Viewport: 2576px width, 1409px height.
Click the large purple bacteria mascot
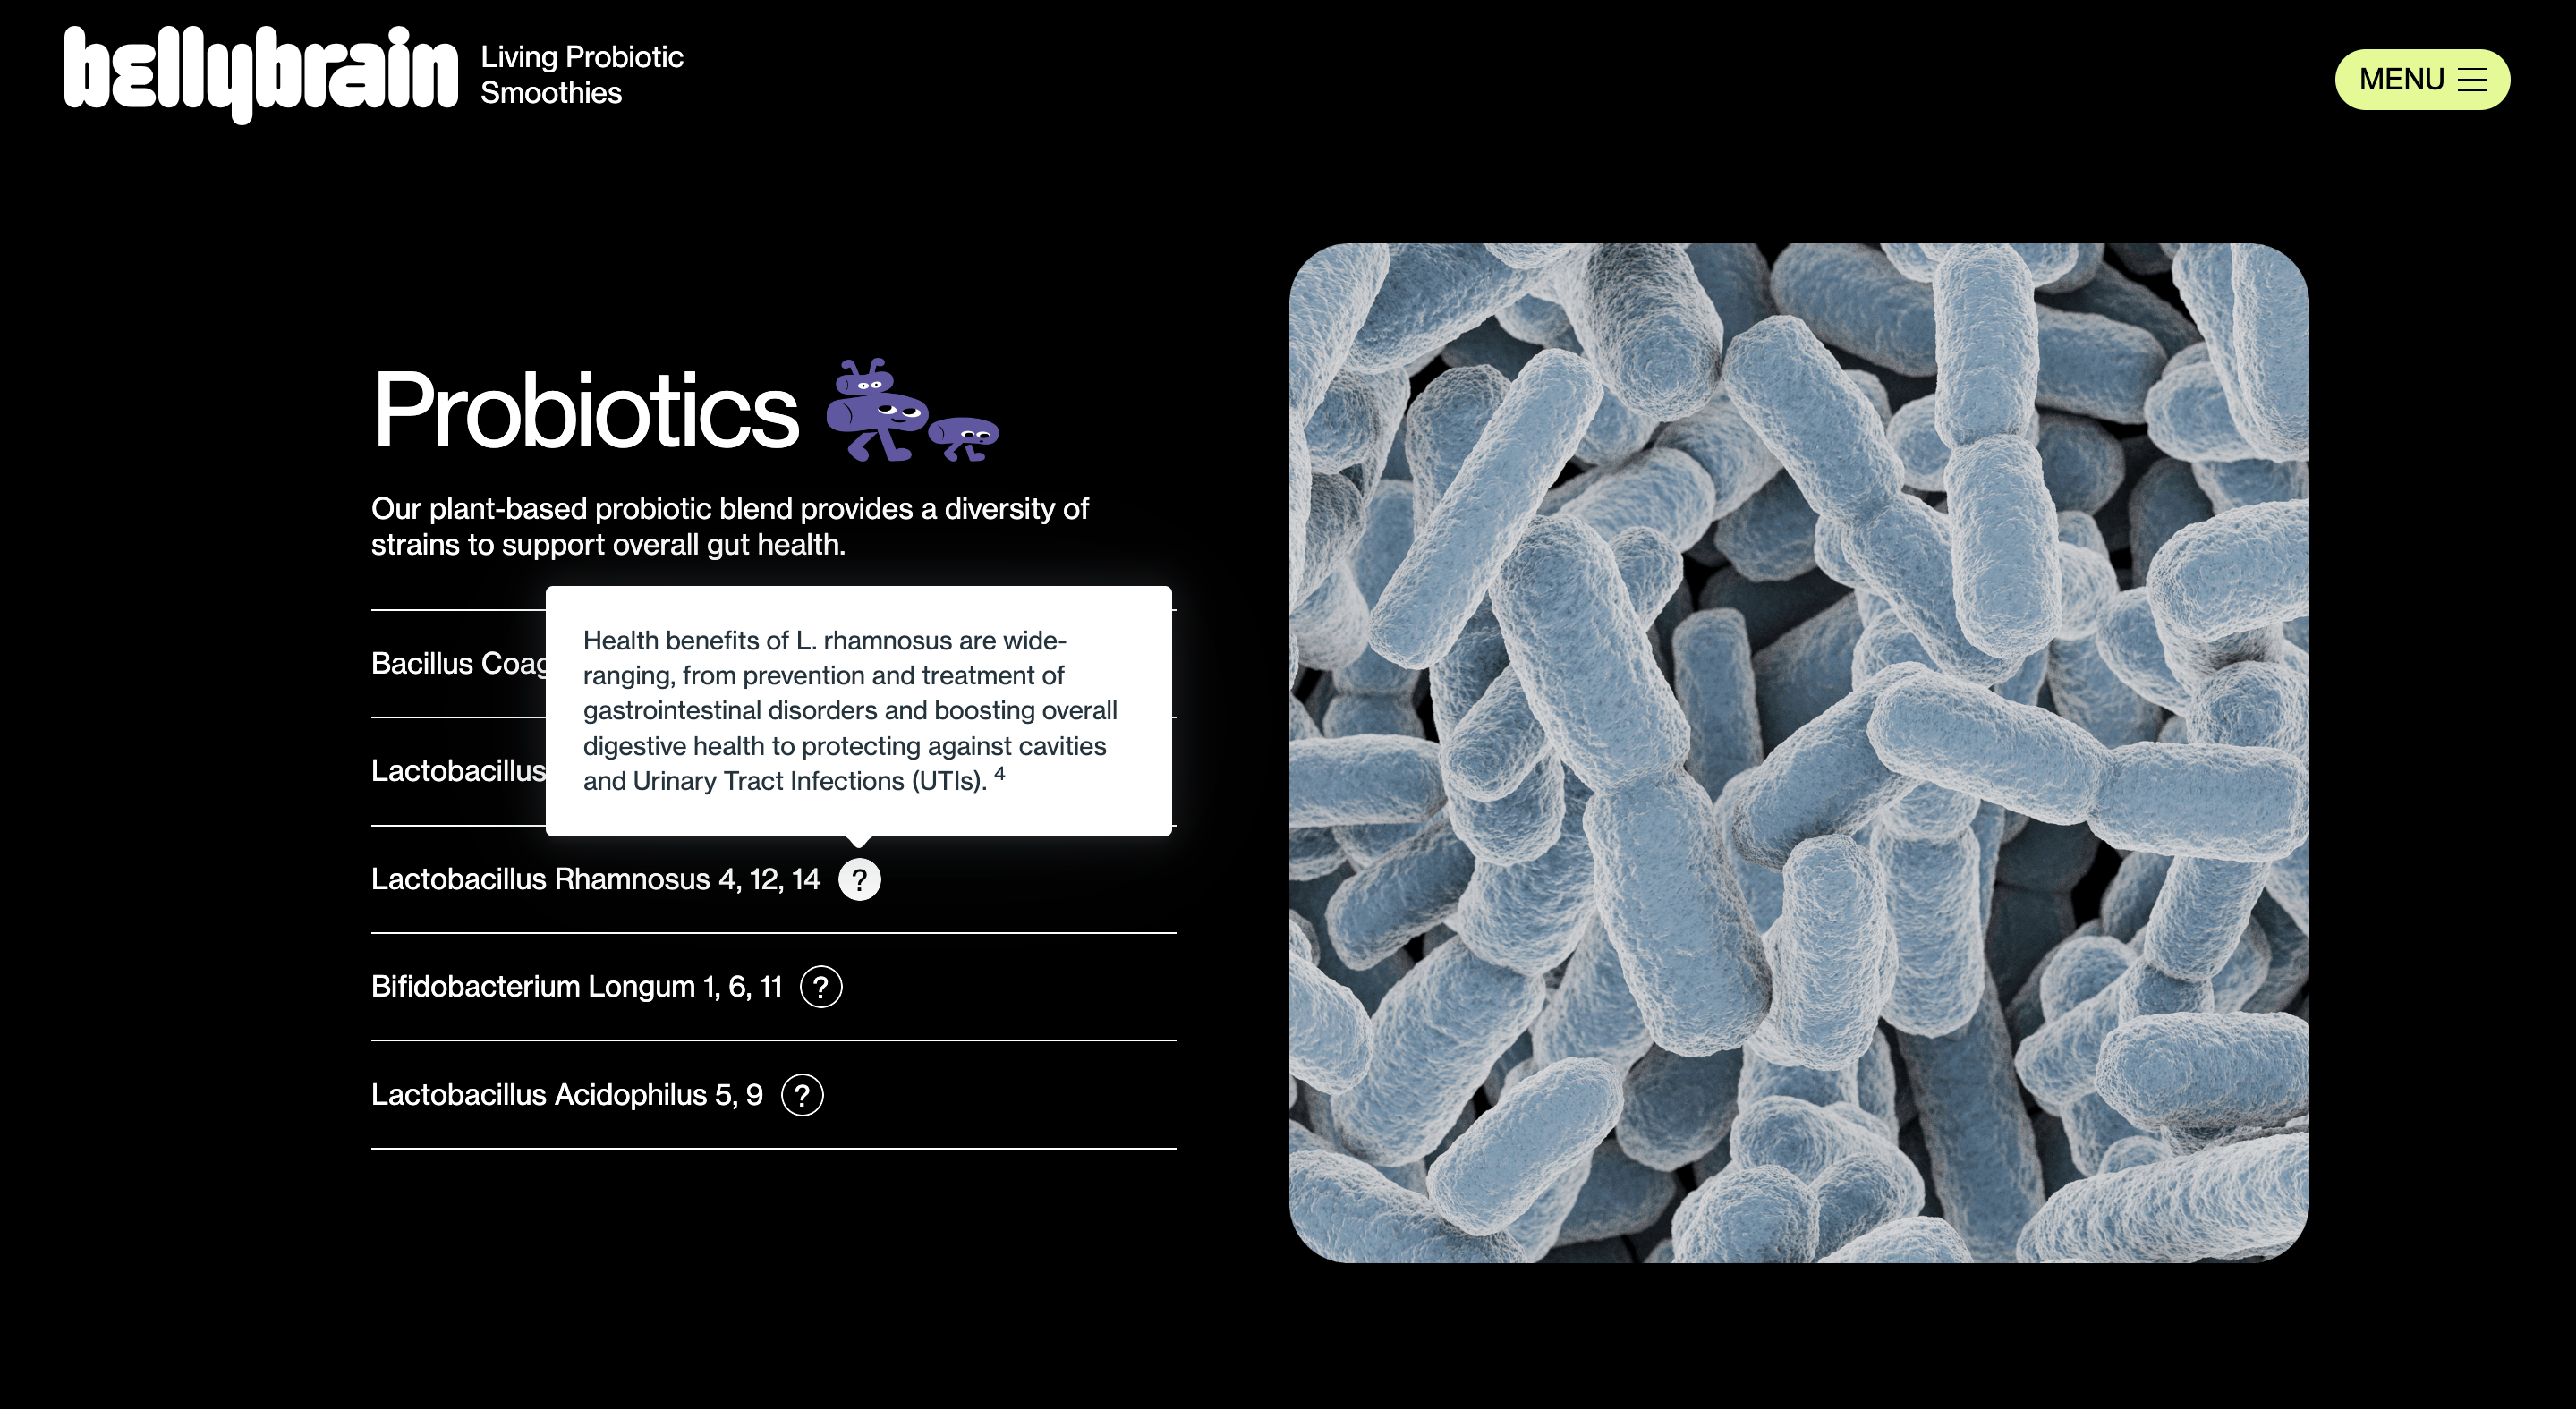coord(875,410)
